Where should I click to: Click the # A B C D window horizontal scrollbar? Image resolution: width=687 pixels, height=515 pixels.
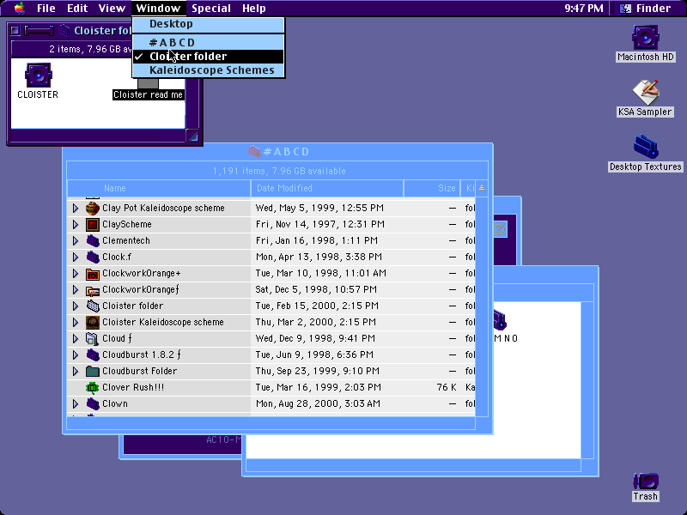coord(271,423)
